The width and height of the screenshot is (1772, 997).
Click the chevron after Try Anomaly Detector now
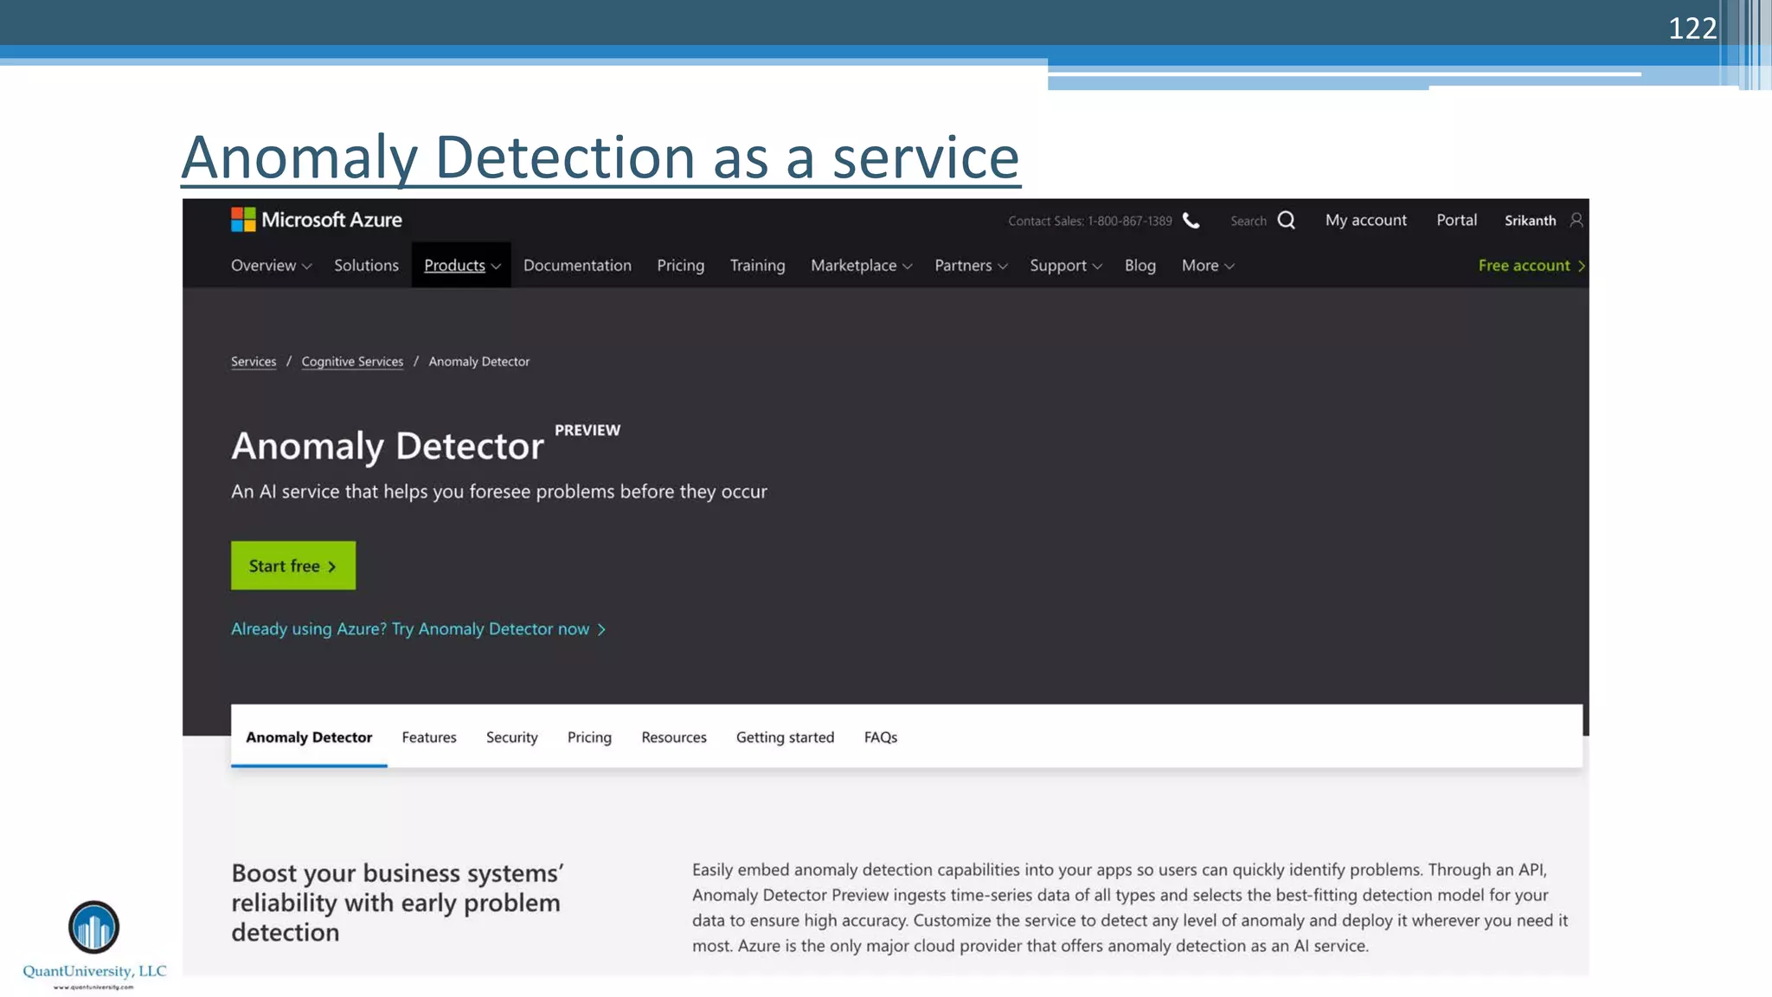(602, 629)
